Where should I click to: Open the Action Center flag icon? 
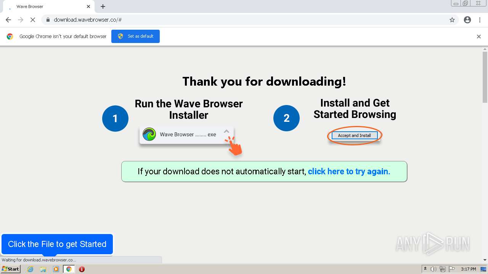click(x=451, y=269)
